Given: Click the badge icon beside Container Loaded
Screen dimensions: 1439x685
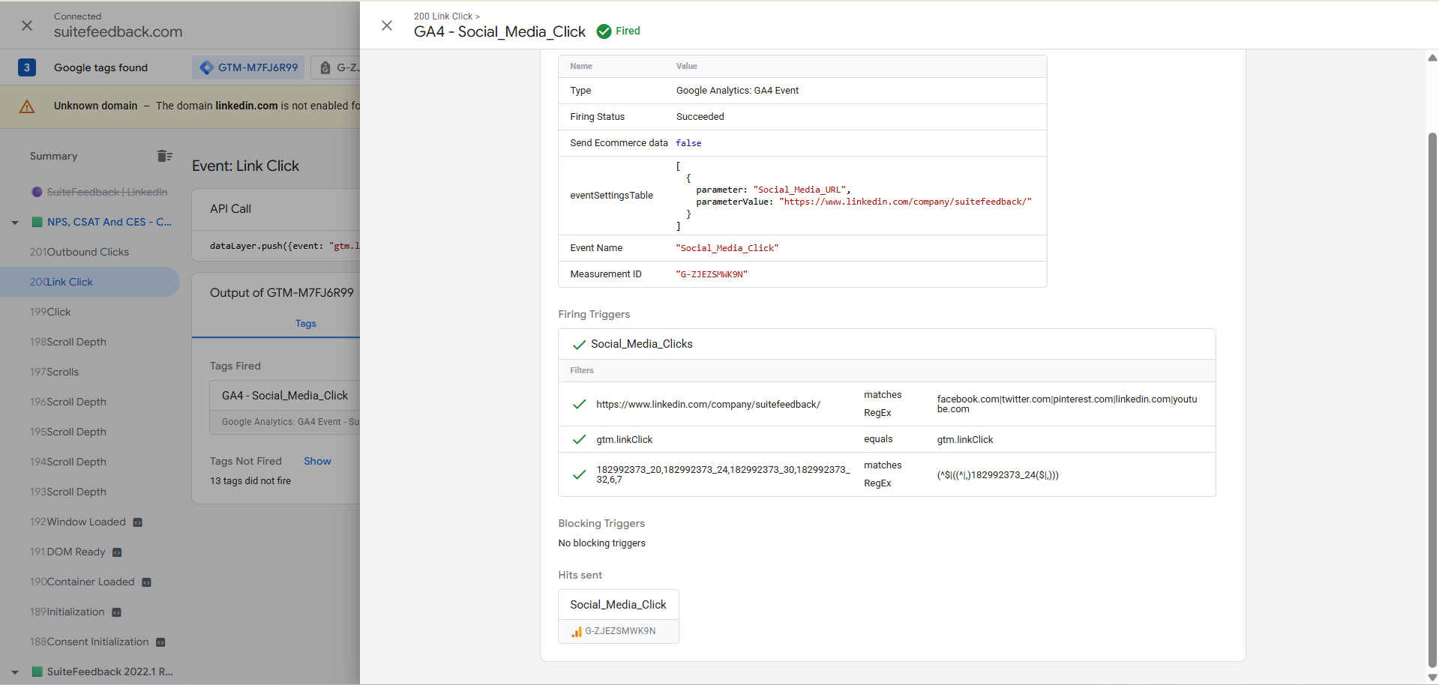Looking at the screenshot, I should pos(147,582).
